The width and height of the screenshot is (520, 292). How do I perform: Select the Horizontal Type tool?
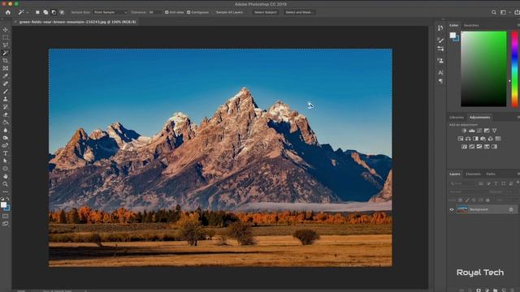click(x=6, y=153)
